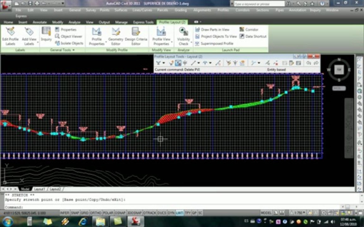Switch to Express Tools ribbon tab
This screenshot has height=227, width=364.
[x=143, y=22]
